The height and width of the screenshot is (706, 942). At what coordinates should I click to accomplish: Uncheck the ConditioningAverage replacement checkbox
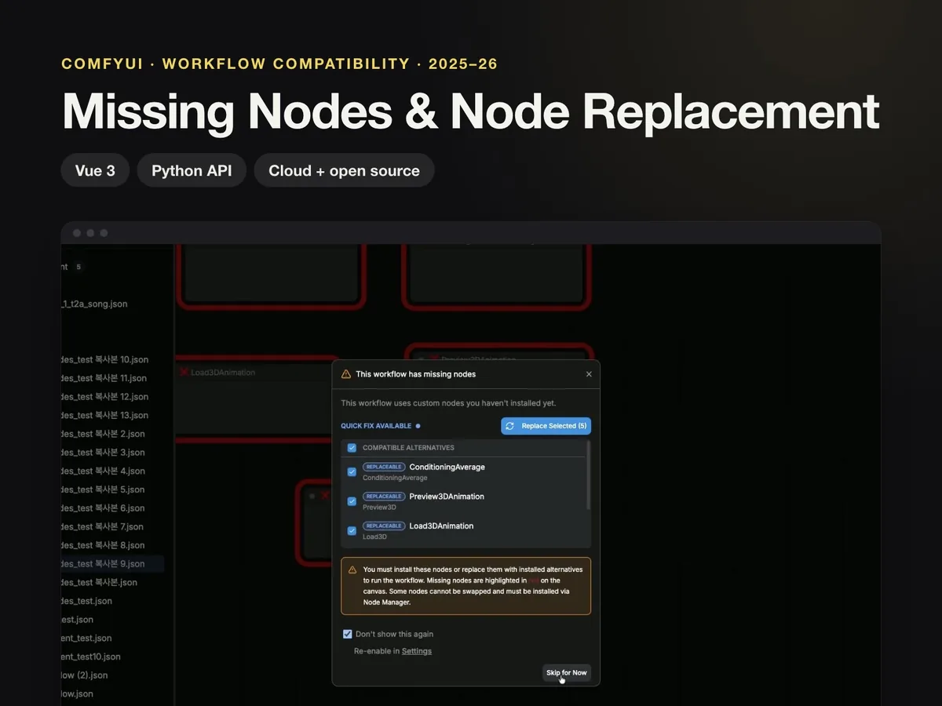point(352,471)
